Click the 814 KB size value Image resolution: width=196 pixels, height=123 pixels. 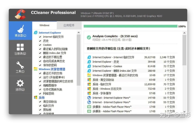tap(152, 66)
